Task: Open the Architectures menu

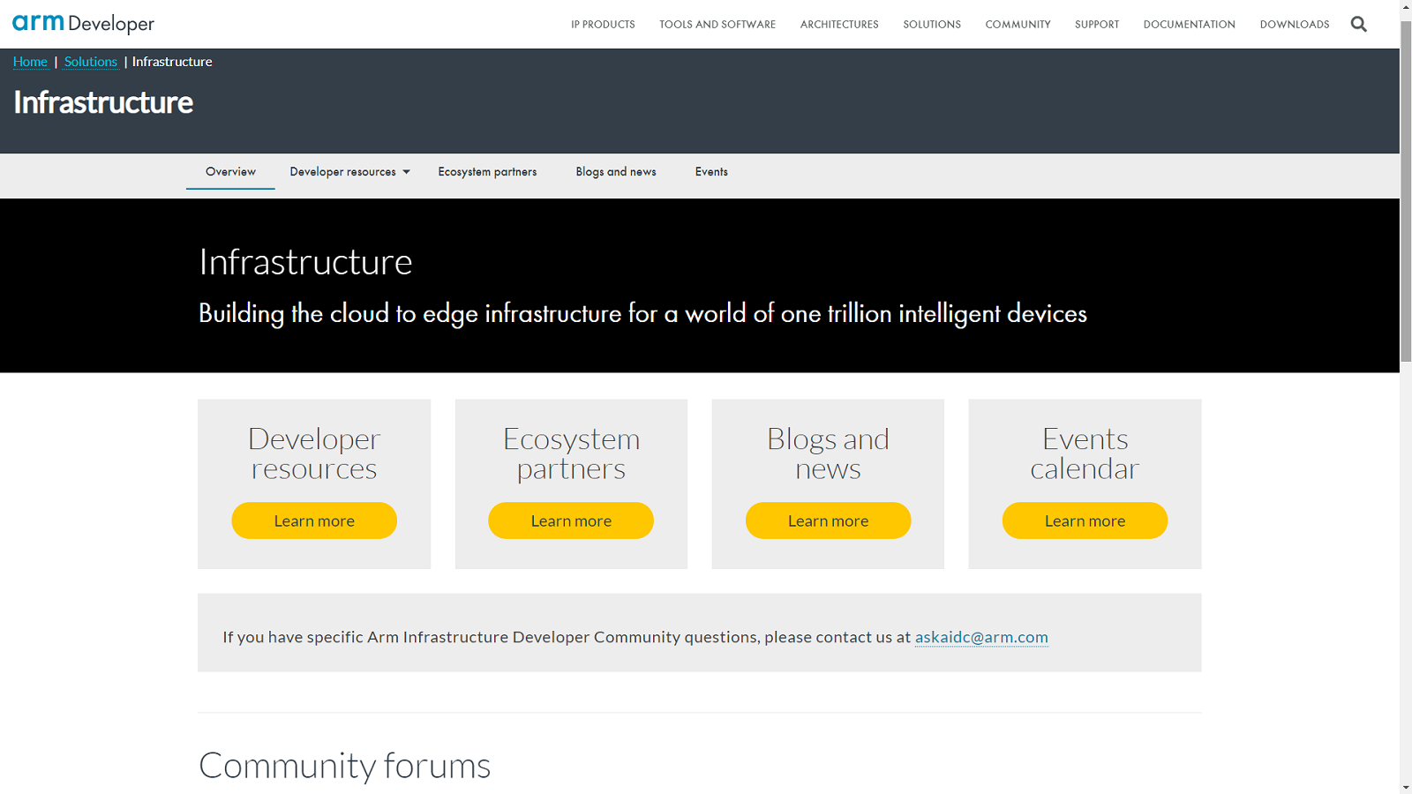Action: coord(839,25)
